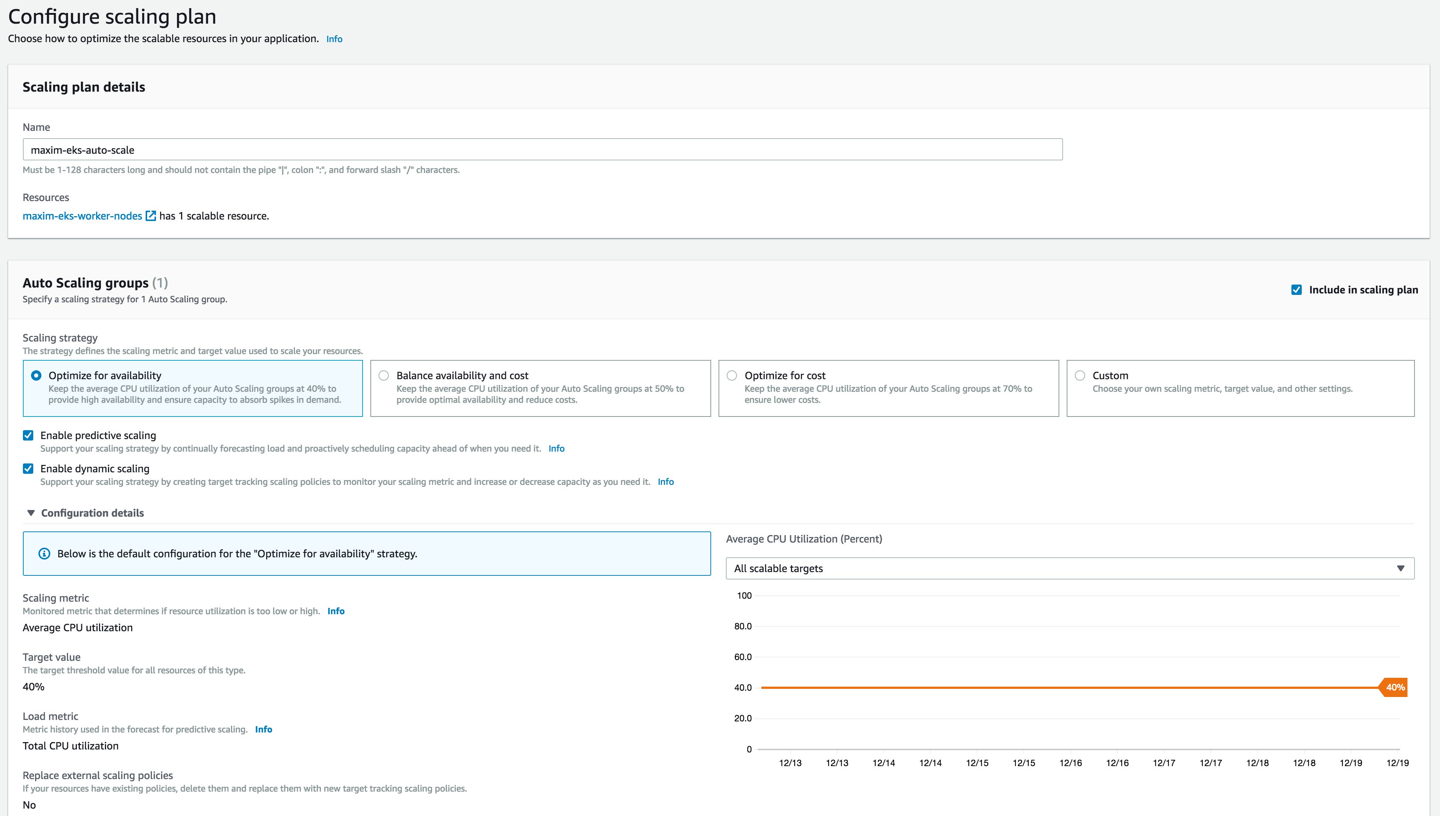Image resolution: width=1440 pixels, height=816 pixels.
Task: Click the 40% marker on the CPU chart
Action: pos(1394,687)
